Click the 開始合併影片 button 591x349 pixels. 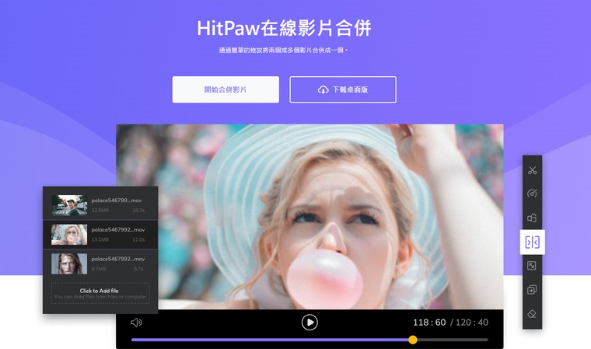(x=226, y=89)
